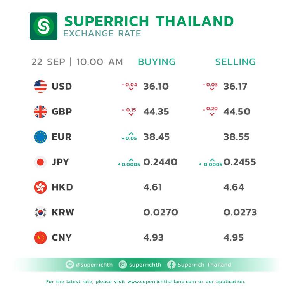The width and height of the screenshot is (291, 291).
Task: Select the KRW South Korea flag
Action: 40,212
